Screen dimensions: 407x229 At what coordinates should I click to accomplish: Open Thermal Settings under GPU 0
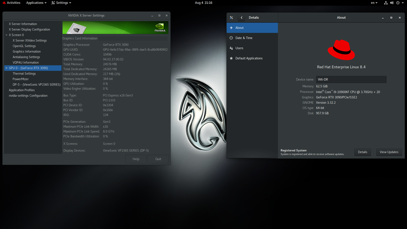coord(24,74)
